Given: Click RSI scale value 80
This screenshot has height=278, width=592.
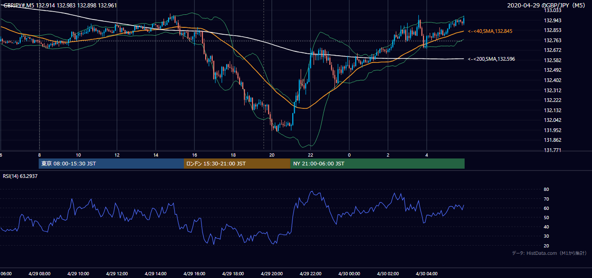Looking at the screenshot, I should coord(546,190).
